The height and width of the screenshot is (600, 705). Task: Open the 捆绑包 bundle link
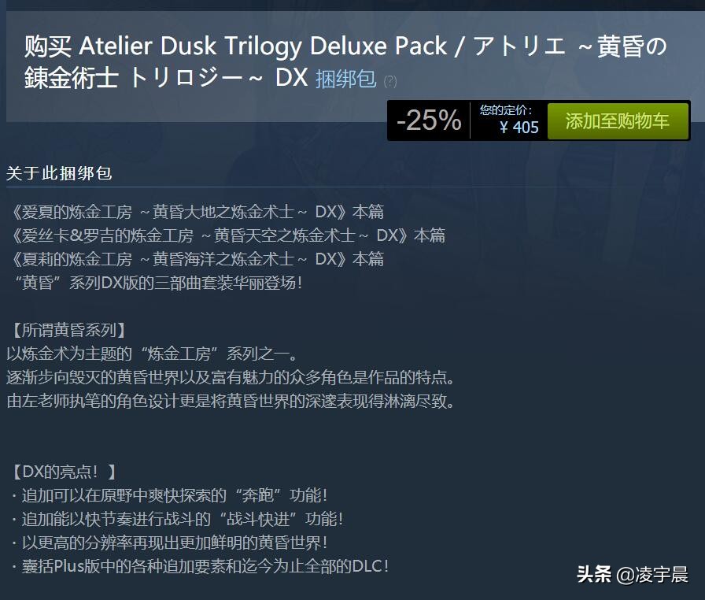point(345,80)
